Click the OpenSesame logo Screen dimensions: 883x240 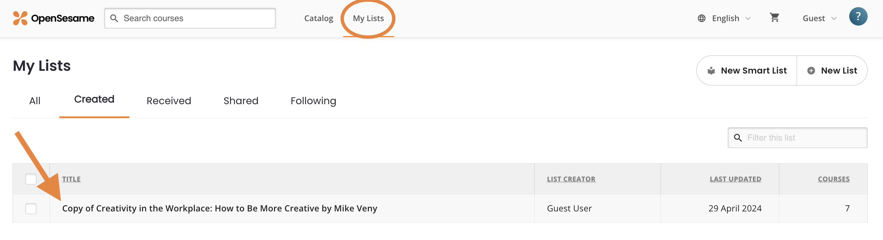pyautogui.click(x=53, y=18)
